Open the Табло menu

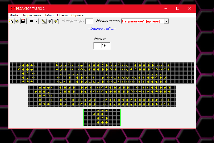coord(49,15)
